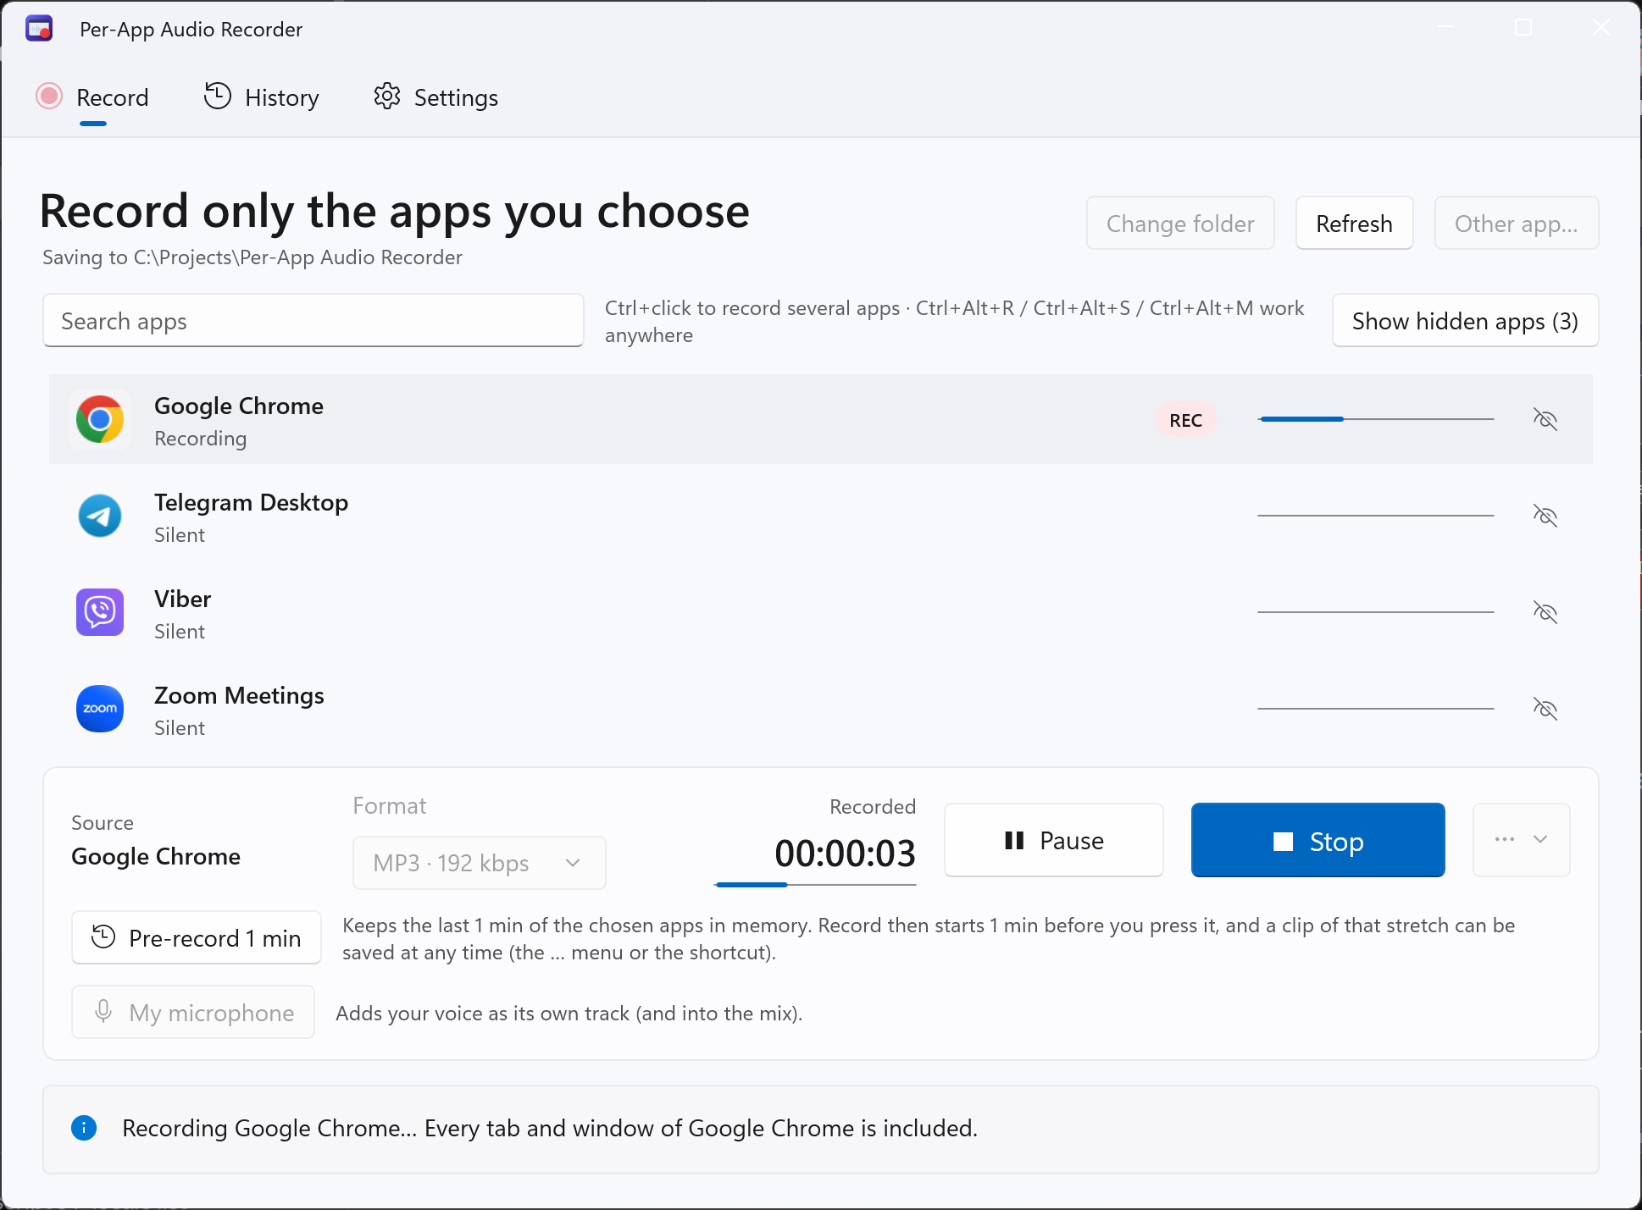
Task: Click the Other app... button
Action: point(1516,224)
